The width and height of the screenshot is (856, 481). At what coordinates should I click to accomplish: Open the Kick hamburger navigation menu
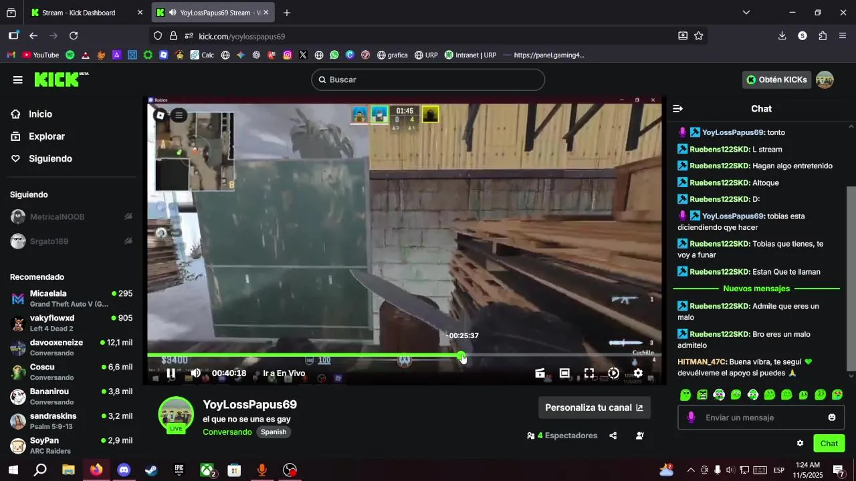pyautogui.click(x=18, y=80)
